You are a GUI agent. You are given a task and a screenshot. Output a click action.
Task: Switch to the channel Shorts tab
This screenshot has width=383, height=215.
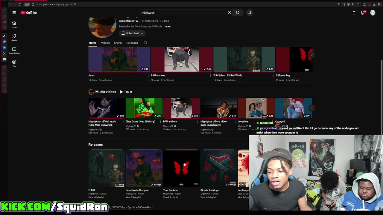click(x=118, y=43)
